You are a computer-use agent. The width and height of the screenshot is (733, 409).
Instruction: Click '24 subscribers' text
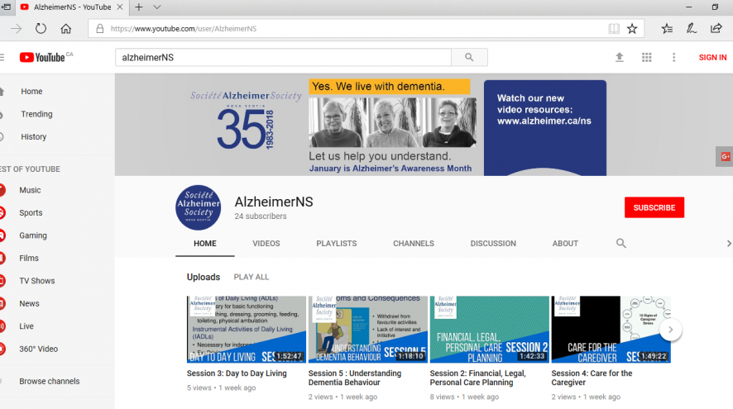point(261,216)
